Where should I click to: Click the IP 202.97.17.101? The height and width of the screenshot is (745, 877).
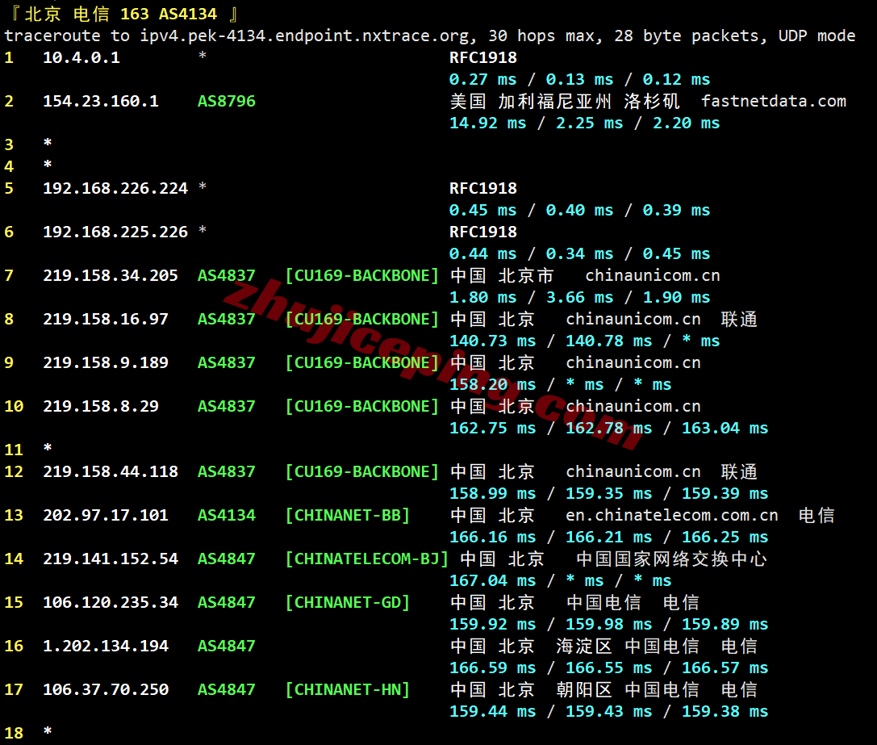click(106, 516)
